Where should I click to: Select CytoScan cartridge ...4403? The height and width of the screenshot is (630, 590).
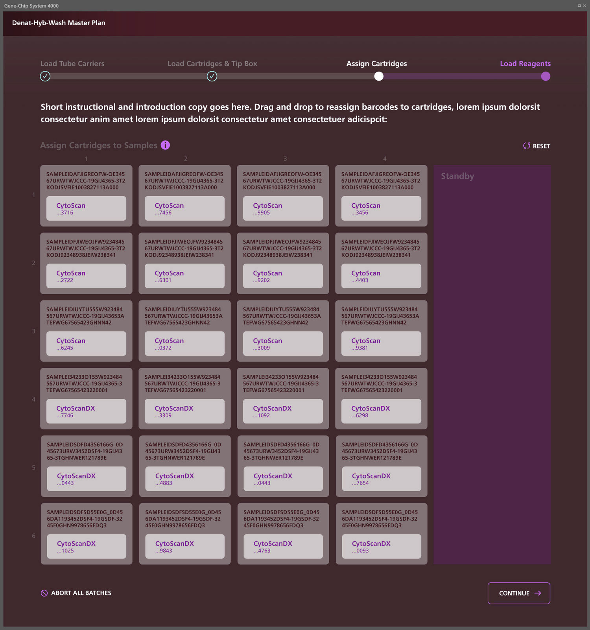tap(381, 276)
